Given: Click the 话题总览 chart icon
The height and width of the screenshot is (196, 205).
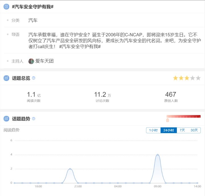Looking at the screenshot, I should (x=6, y=78).
